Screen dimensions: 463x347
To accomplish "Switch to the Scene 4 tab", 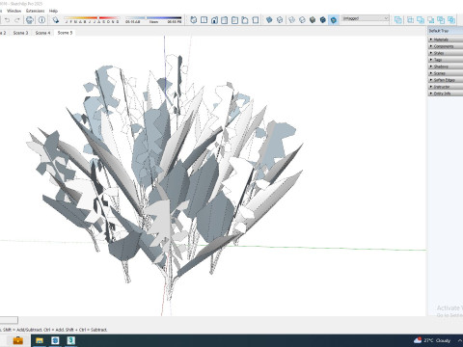I will pos(42,33).
